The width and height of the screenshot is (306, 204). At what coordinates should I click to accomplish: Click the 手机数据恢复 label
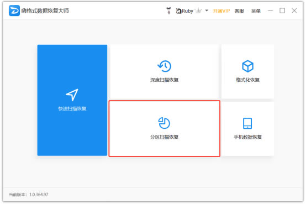[247, 137]
